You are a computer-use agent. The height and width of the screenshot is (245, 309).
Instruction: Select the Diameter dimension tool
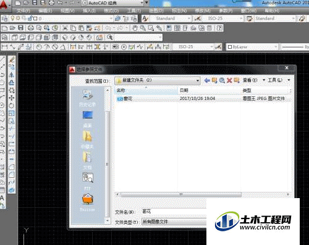55,47
